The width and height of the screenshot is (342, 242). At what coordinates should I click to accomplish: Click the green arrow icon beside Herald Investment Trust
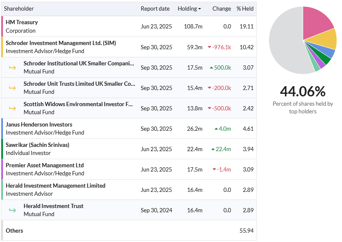coord(12,210)
